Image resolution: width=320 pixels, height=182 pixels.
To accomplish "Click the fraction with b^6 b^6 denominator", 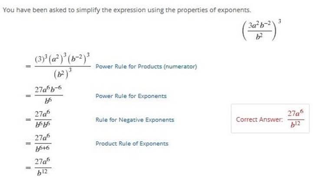I will (x=43, y=119).
